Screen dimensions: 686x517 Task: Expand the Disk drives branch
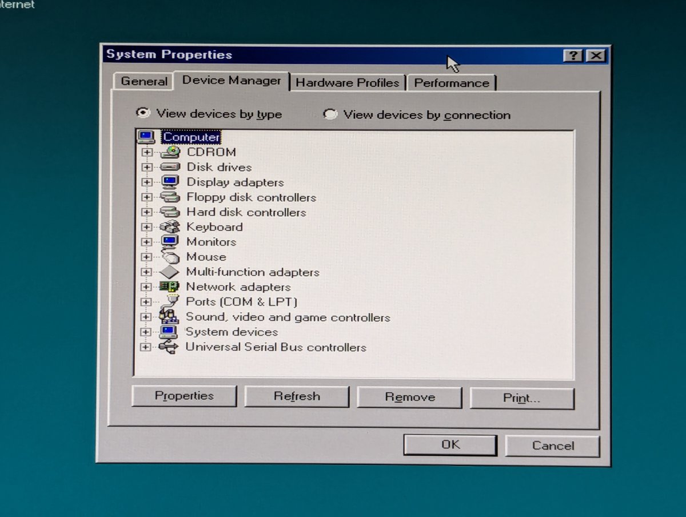(x=147, y=167)
